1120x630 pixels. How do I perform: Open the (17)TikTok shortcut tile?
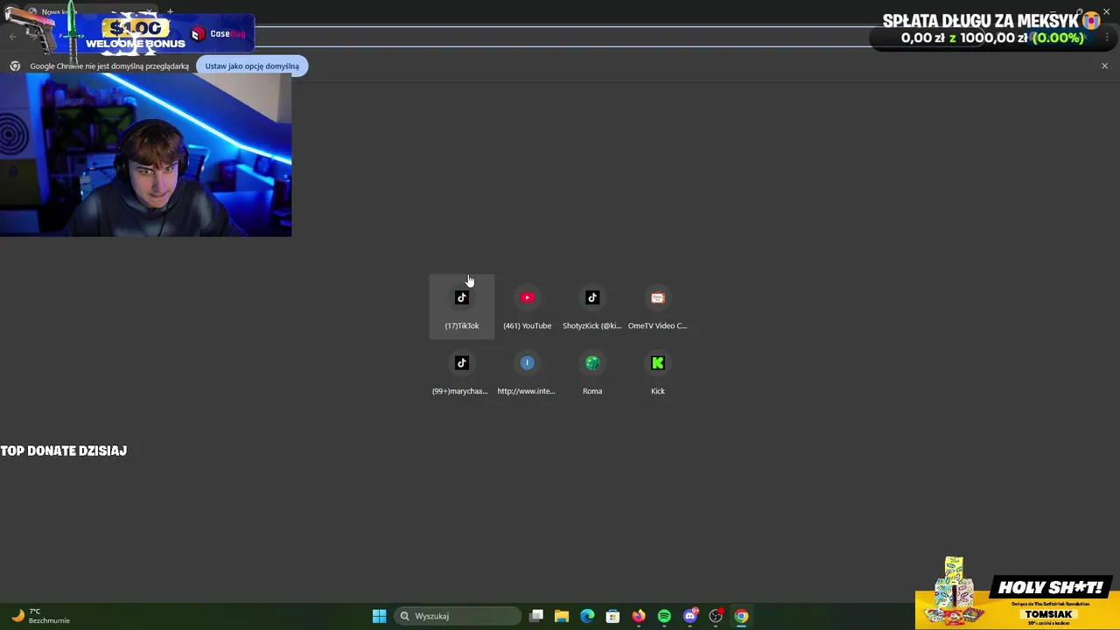(461, 306)
